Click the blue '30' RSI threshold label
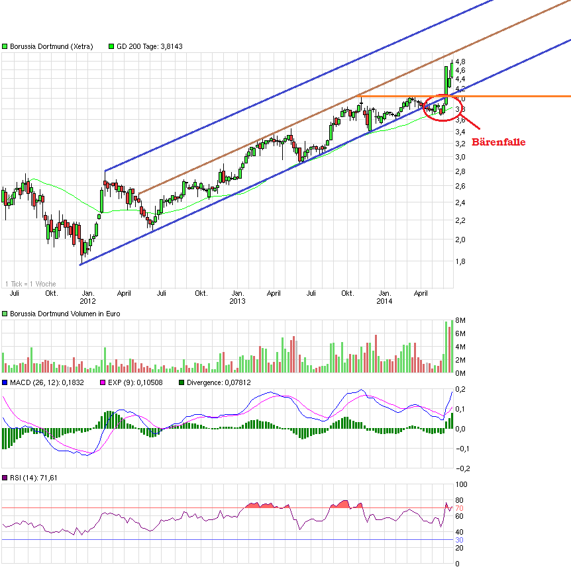Screen dimensions: 571x569 point(459,541)
